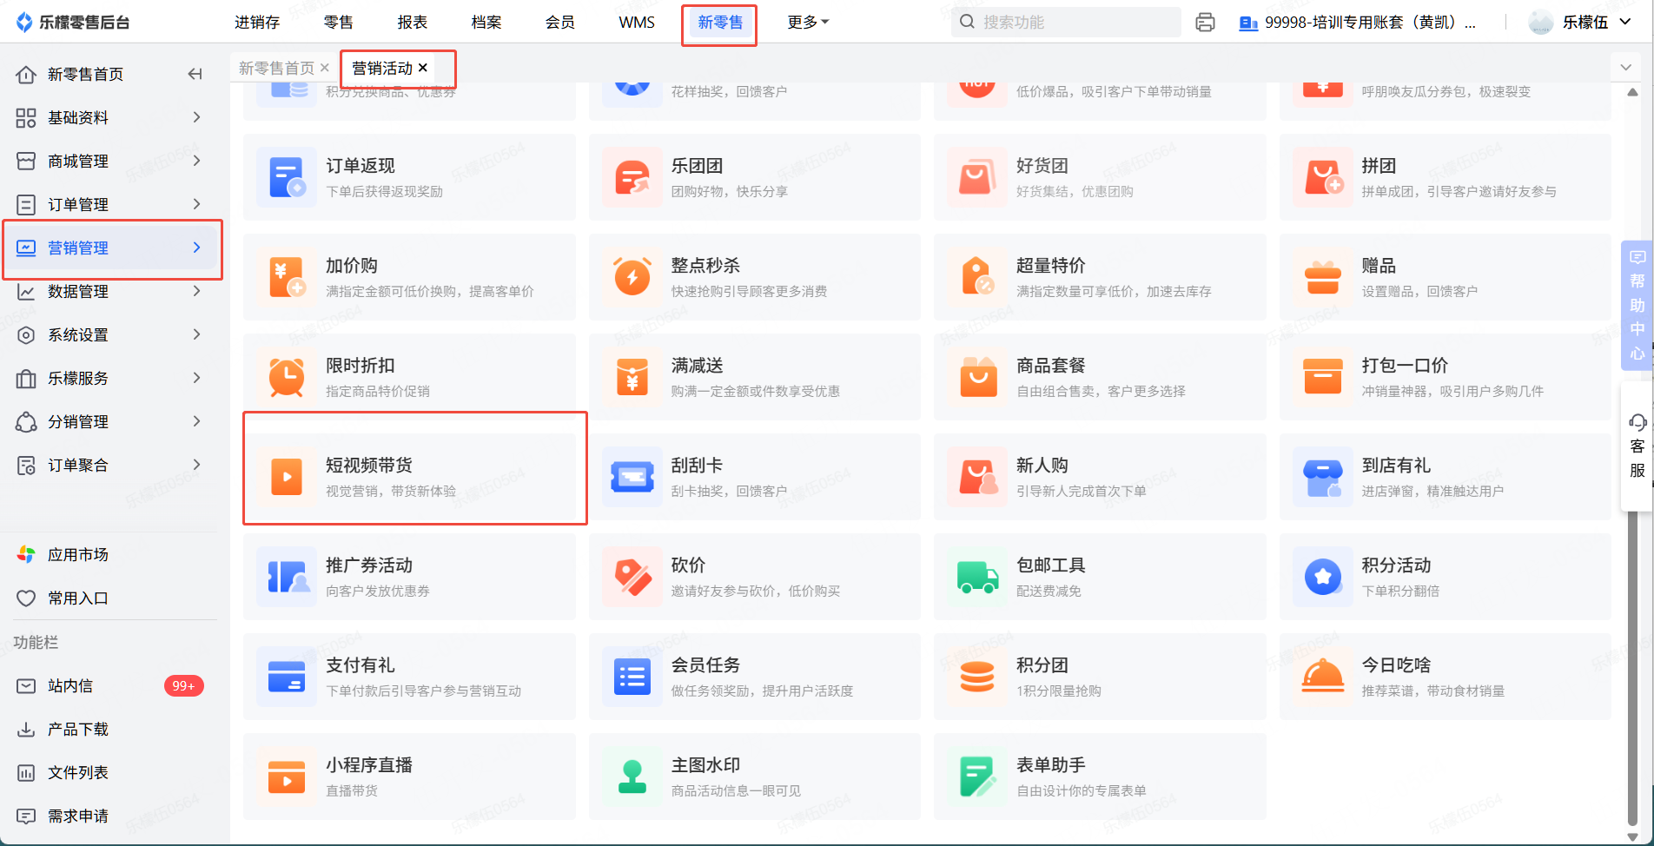
Task: Open the 包邮工具 truck icon
Action: coord(977,577)
